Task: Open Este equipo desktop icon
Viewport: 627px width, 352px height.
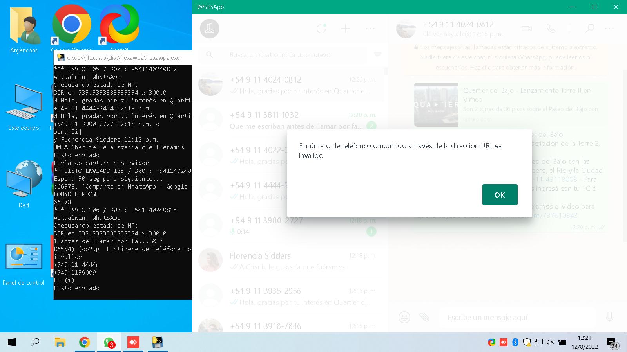Action: tap(24, 108)
